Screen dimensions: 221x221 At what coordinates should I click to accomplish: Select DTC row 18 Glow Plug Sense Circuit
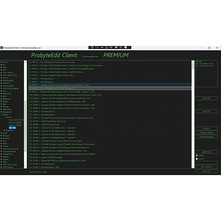(x=110, y=121)
